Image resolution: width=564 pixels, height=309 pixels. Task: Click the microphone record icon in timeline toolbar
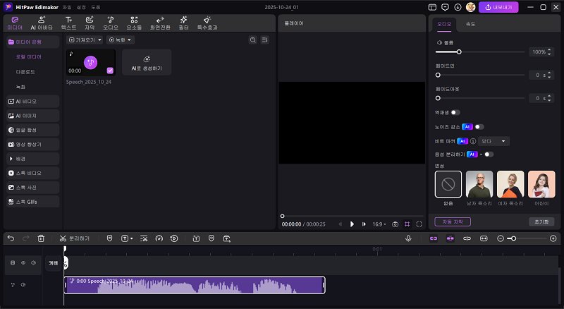408,238
